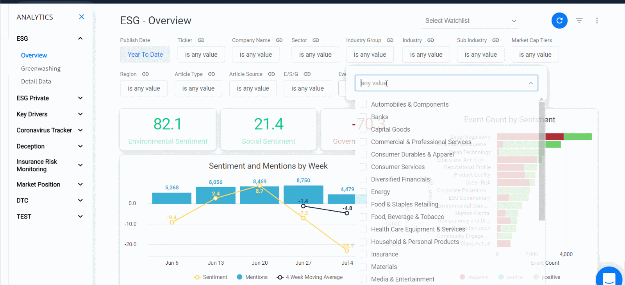Click the link icon beside Article Type
The height and width of the screenshot is (285, 625).
211,74
